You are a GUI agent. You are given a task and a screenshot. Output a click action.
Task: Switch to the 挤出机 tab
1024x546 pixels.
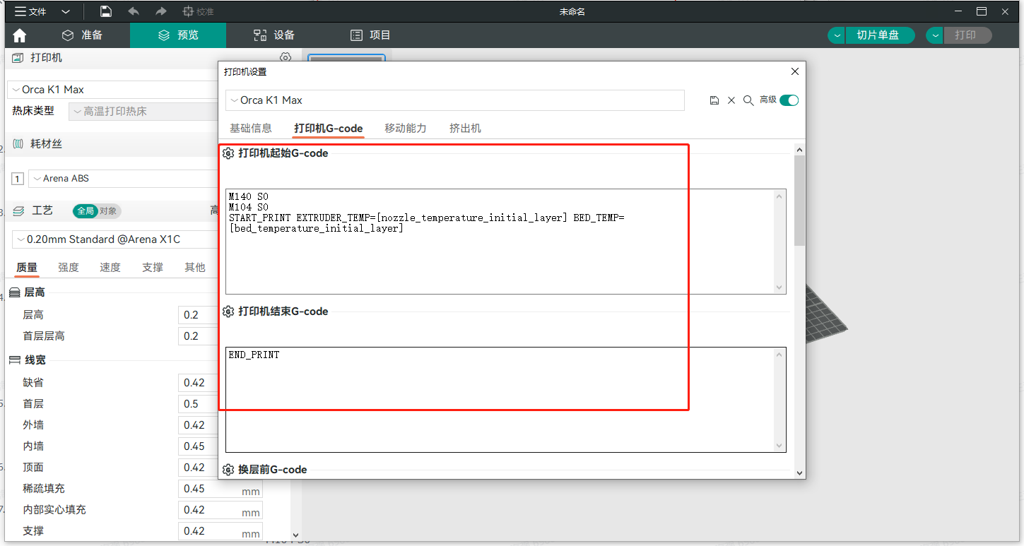click(465, 128)
